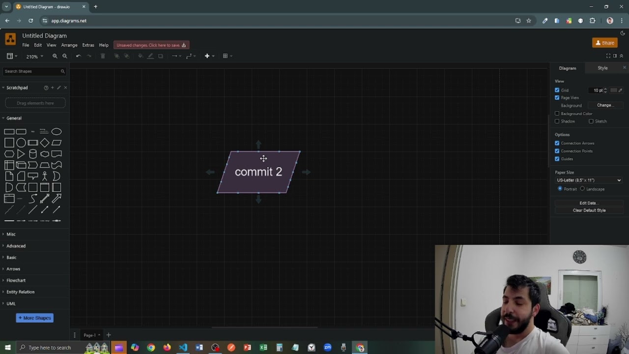Open the insert plus toolbar button
The height and width of the screenshot is (354, 629).
tap(209, 56)
